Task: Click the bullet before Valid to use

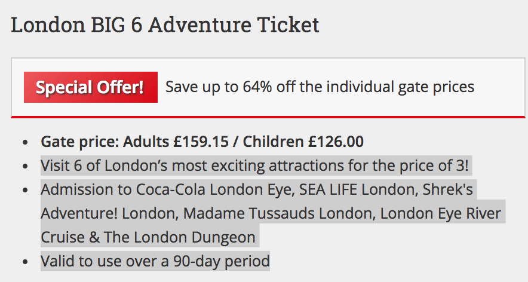Action: tap(25, 262)
